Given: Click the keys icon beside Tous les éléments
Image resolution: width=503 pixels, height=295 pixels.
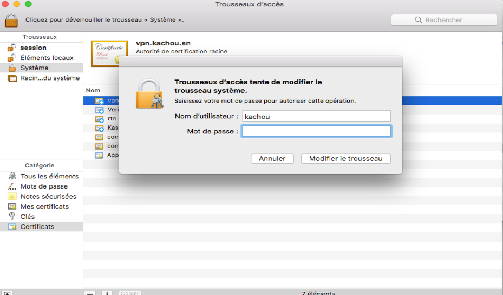Looking at the screenshot, I should [12, 176].
